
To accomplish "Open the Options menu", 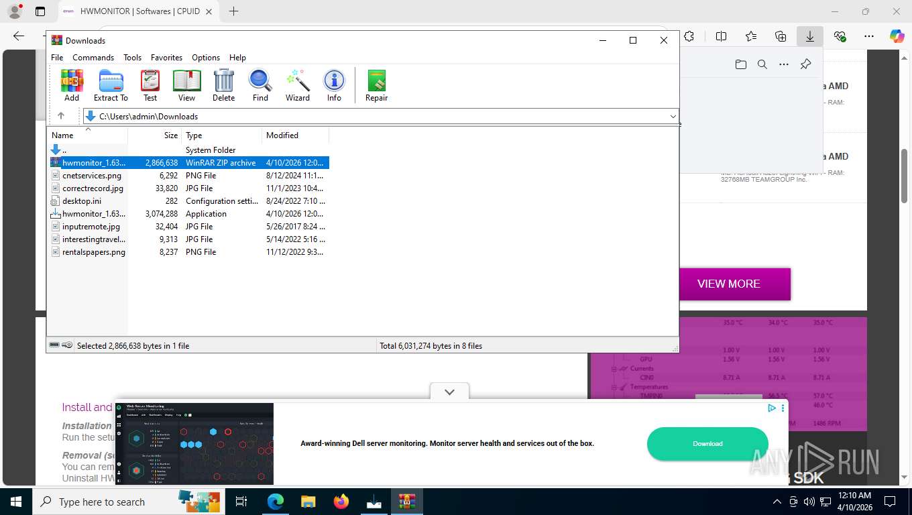I will click(206, 58).
